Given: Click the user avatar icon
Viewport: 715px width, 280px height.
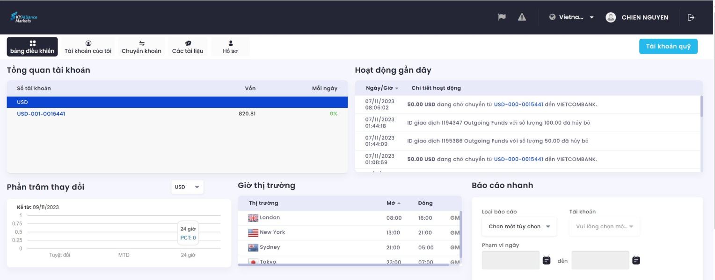Looking at the screenshot, I should 611,17.
